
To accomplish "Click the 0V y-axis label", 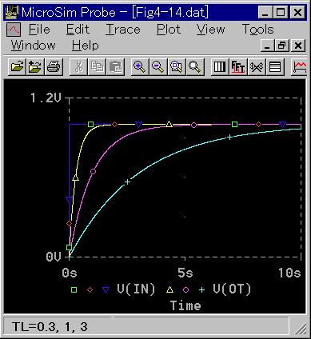I will tap(54, 257).
